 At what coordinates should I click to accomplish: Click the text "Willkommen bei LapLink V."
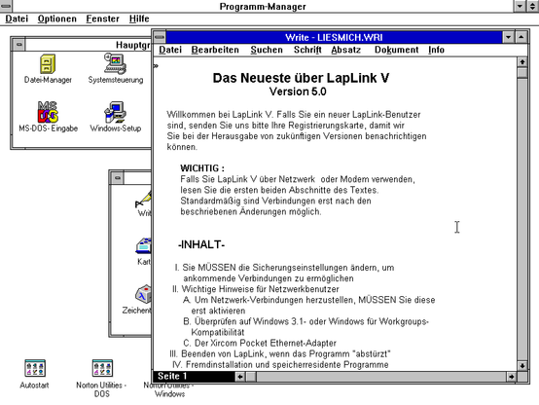click(x=220, y=115)
